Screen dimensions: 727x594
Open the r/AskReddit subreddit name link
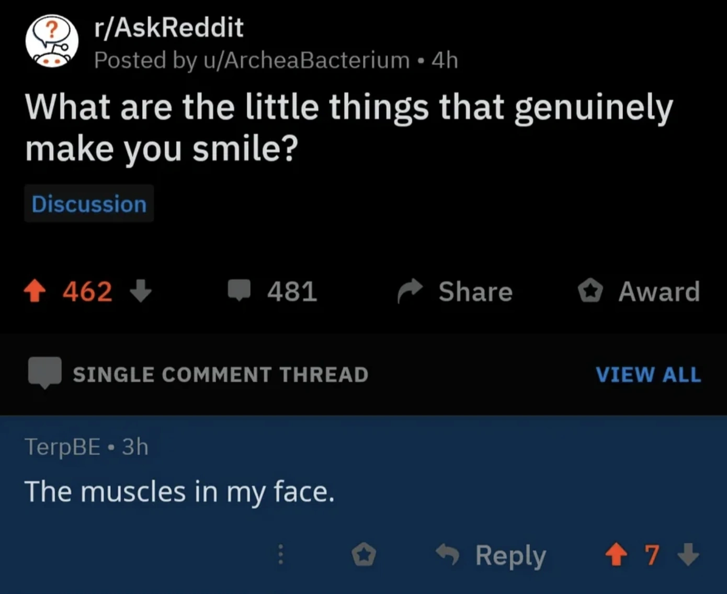tap(169, 27)
